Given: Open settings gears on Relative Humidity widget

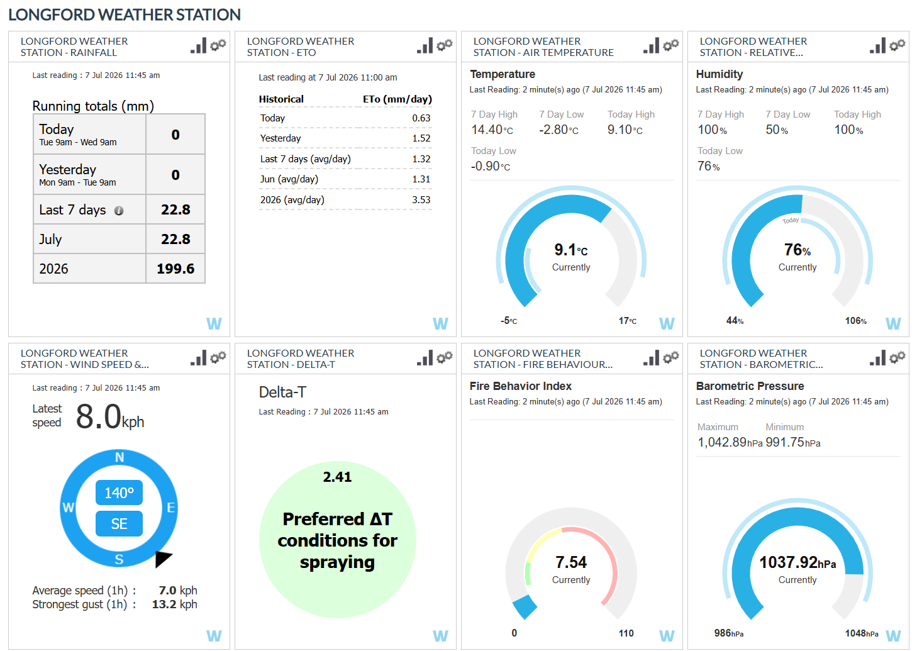Looking at the screenshot, I should 898,45.
